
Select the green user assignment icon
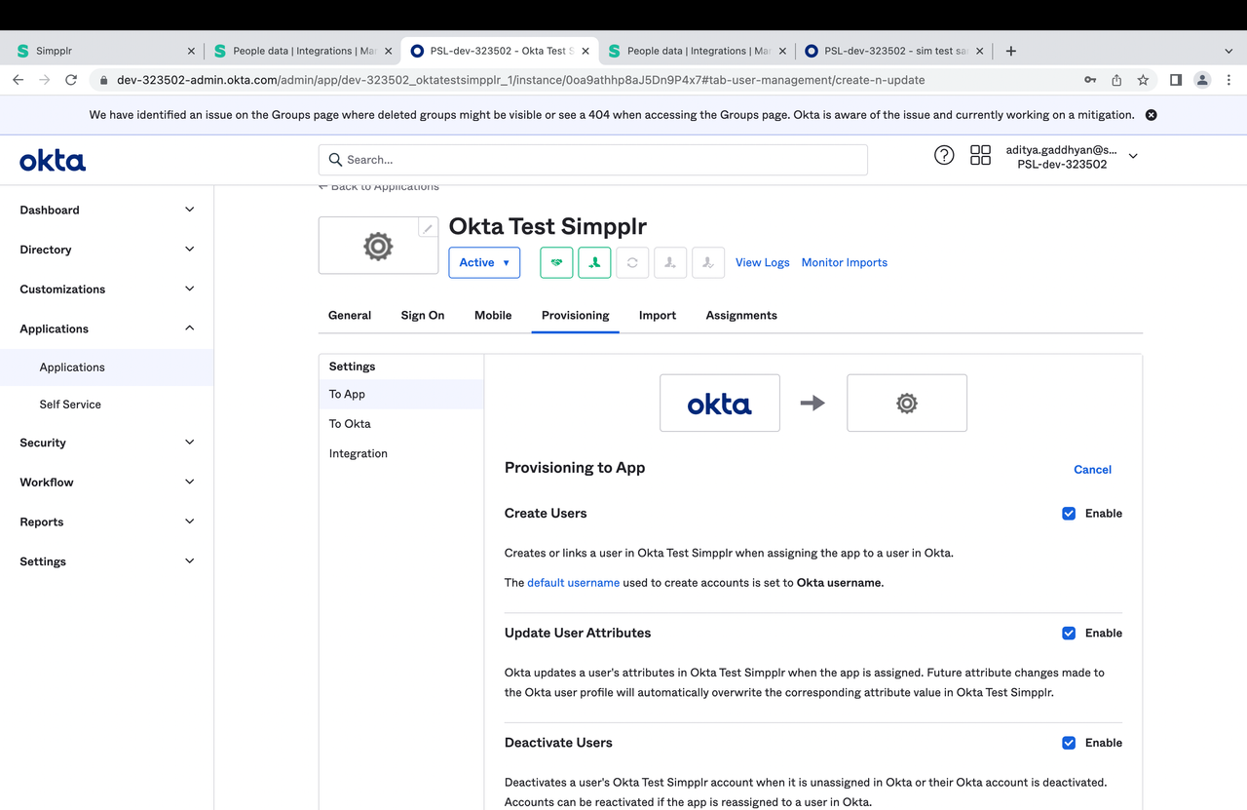click(x=594, y=262)
